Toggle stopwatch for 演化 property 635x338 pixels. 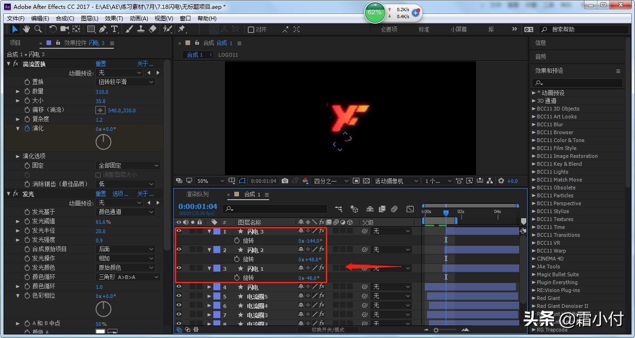click(27, 129)
